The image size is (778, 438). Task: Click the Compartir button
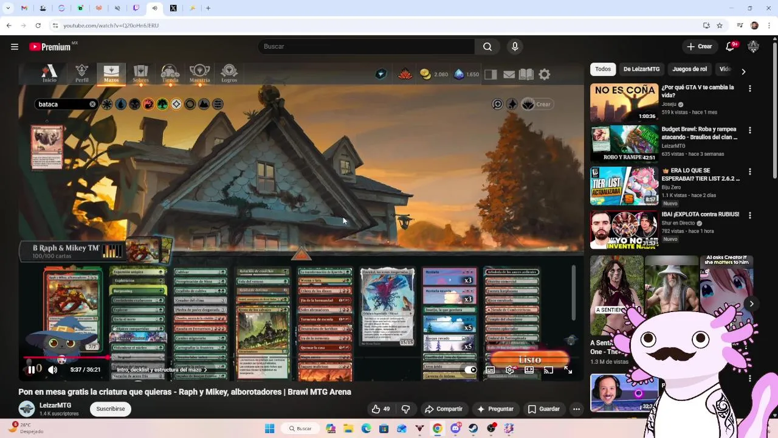pyautogui.click(x=444, y=409)
